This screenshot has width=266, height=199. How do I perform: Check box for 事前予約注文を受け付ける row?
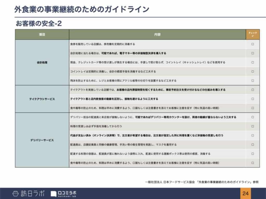[252, 90]
